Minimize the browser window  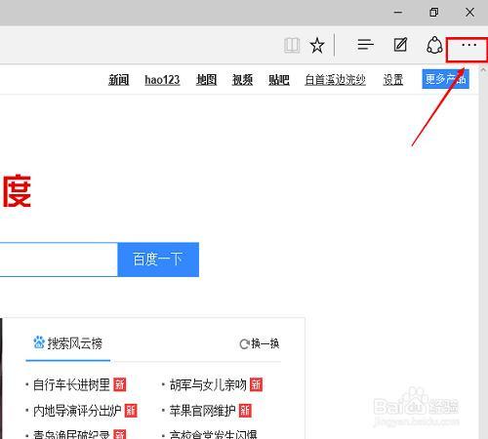tap(398, 13)
